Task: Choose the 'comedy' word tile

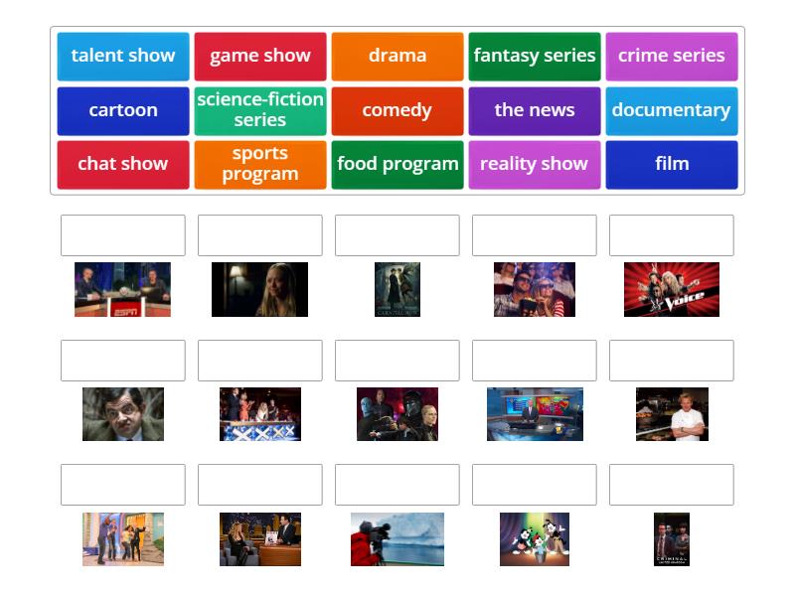Action: 397,110
